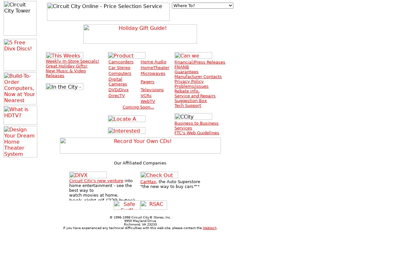
Task: Open the Microwaves link
Action: (153, 74)
